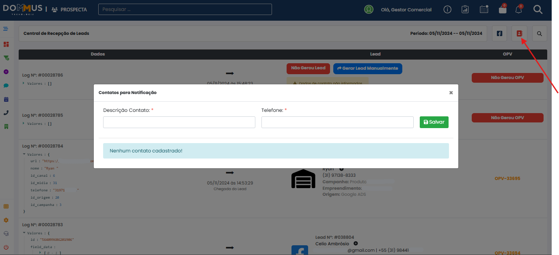Collapse Valores under Log #00028784
This screenshot has width=559, height=255.
[24, 154]
